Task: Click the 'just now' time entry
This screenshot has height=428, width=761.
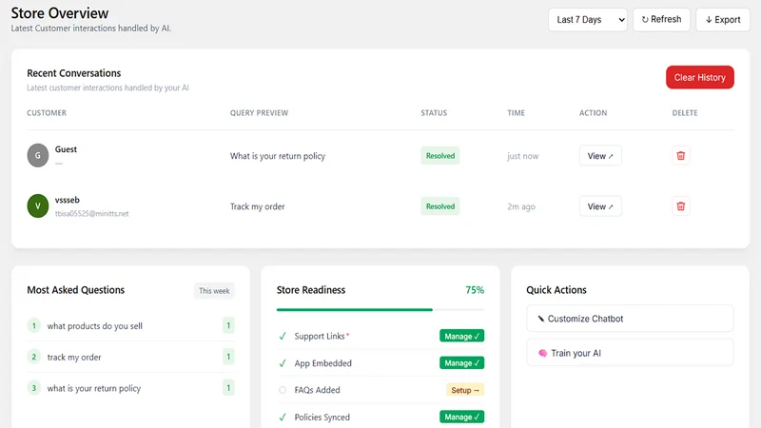Action: [x=522, y=156]
